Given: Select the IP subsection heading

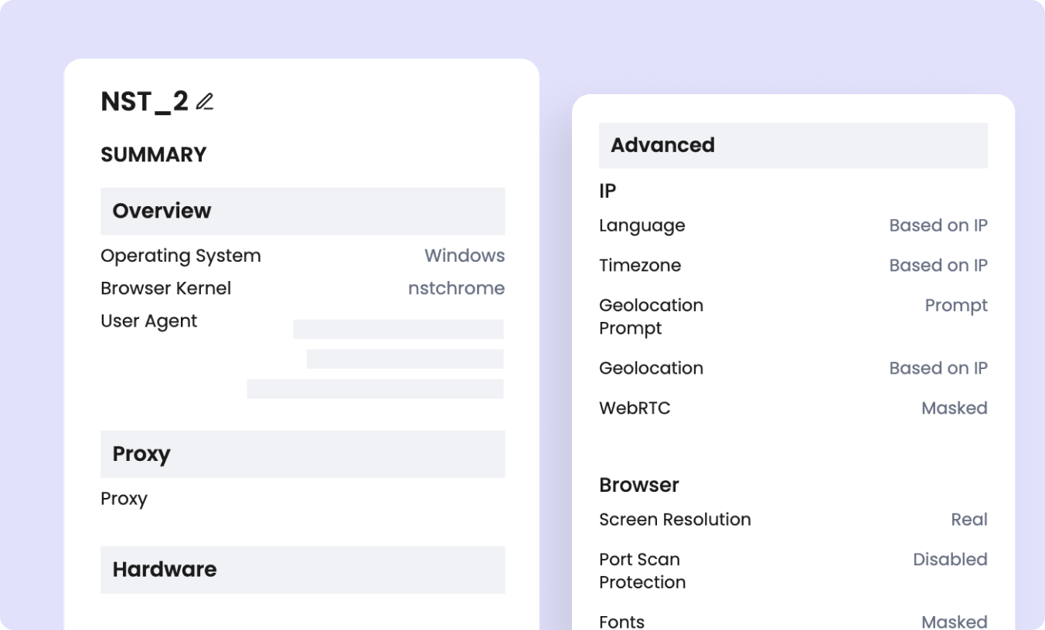Looking at the screenshot, I should pos(606,191).
